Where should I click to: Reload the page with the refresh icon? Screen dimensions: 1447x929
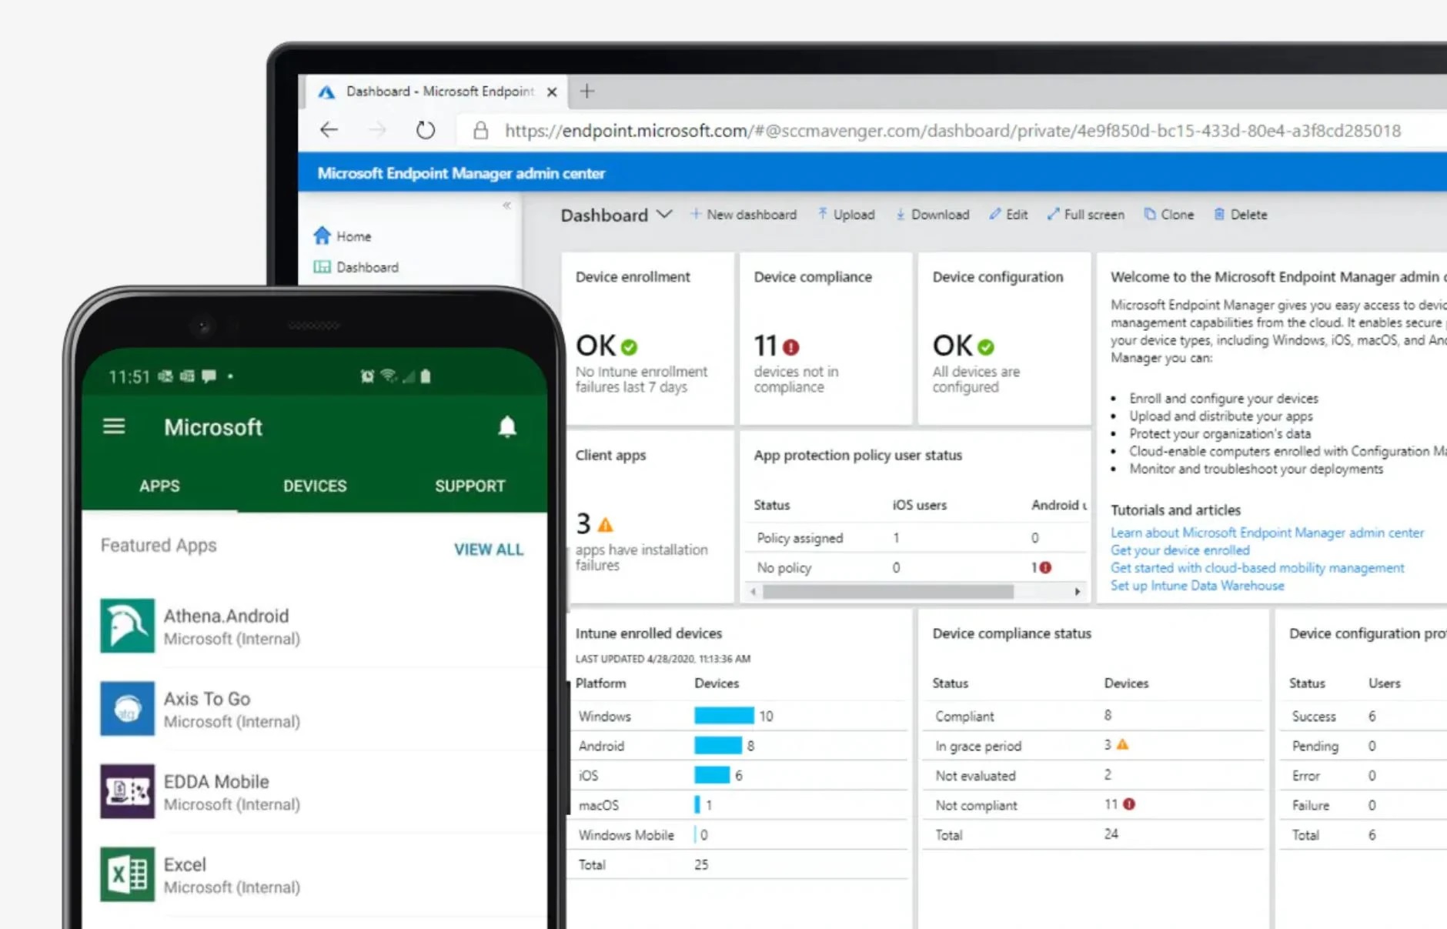click(425, 130)
